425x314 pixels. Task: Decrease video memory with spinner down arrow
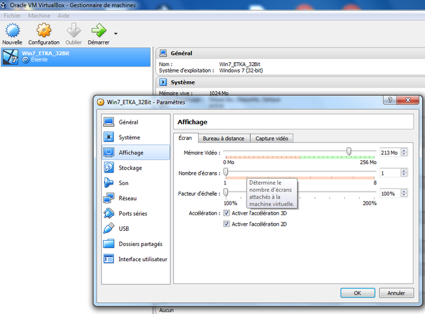coord(404,154)
